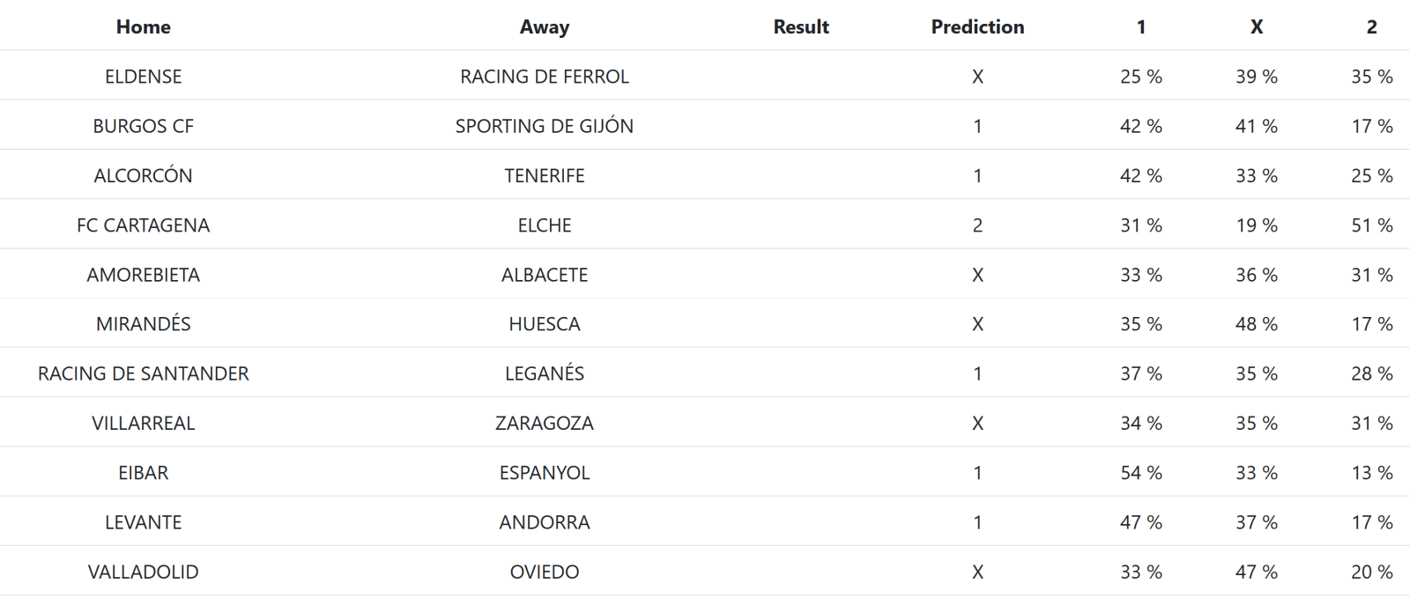Select RACING DE SANTANDER team cell
The height and width of the screenshot is (598, 1410).
tap(143, 373)
